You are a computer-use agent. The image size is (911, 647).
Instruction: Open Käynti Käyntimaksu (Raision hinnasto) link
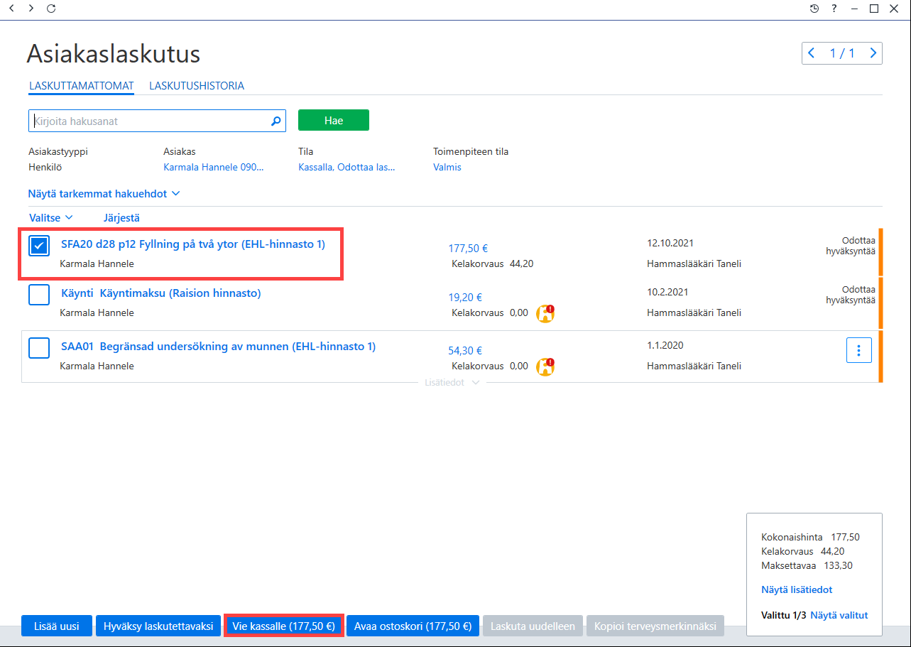click(160, 293)
